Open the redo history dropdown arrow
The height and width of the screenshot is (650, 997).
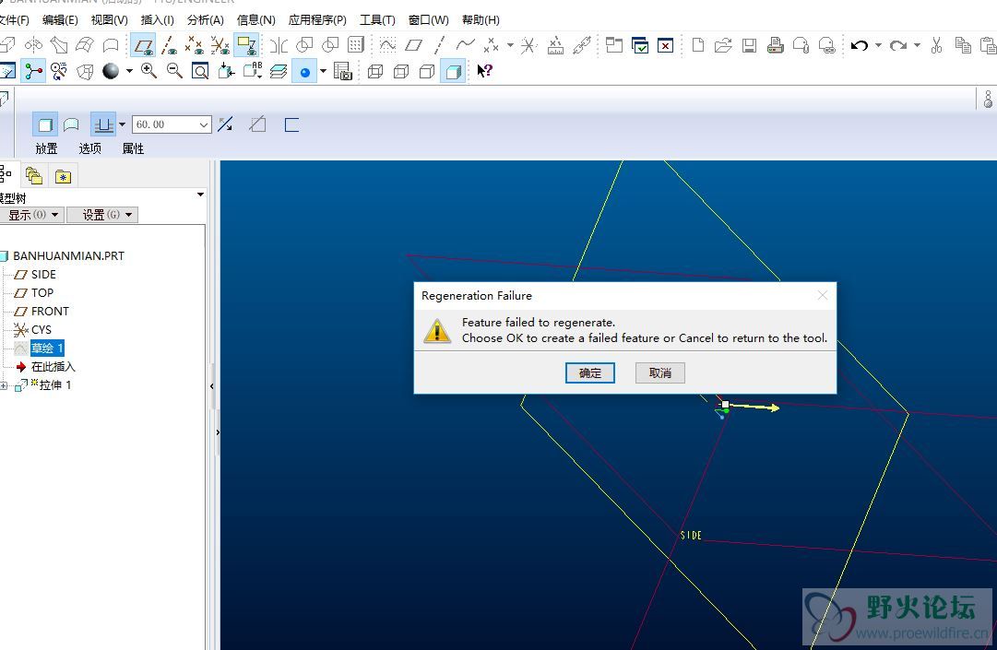[x=917, y=45]
